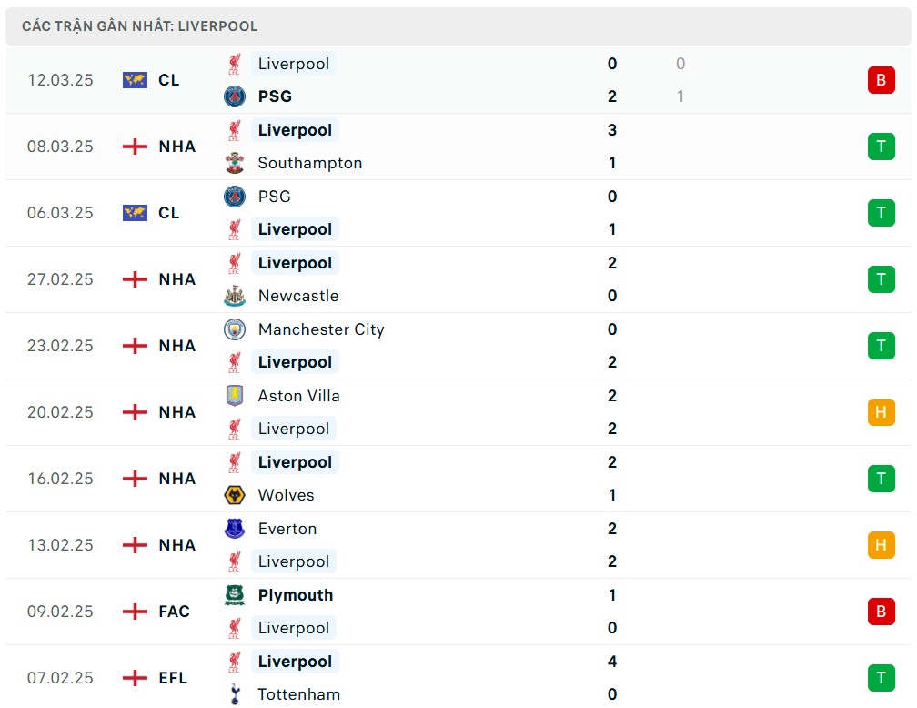Click the Southampton club crest
The height and width of the screenshot is (708, 917).
[x=235, y=164]
